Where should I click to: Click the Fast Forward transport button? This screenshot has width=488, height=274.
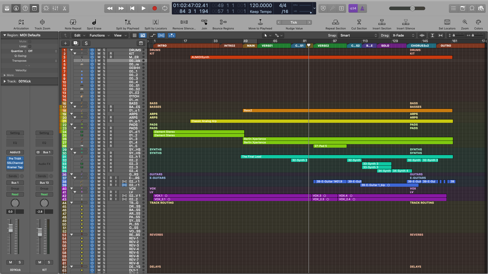tap(121, 8)
